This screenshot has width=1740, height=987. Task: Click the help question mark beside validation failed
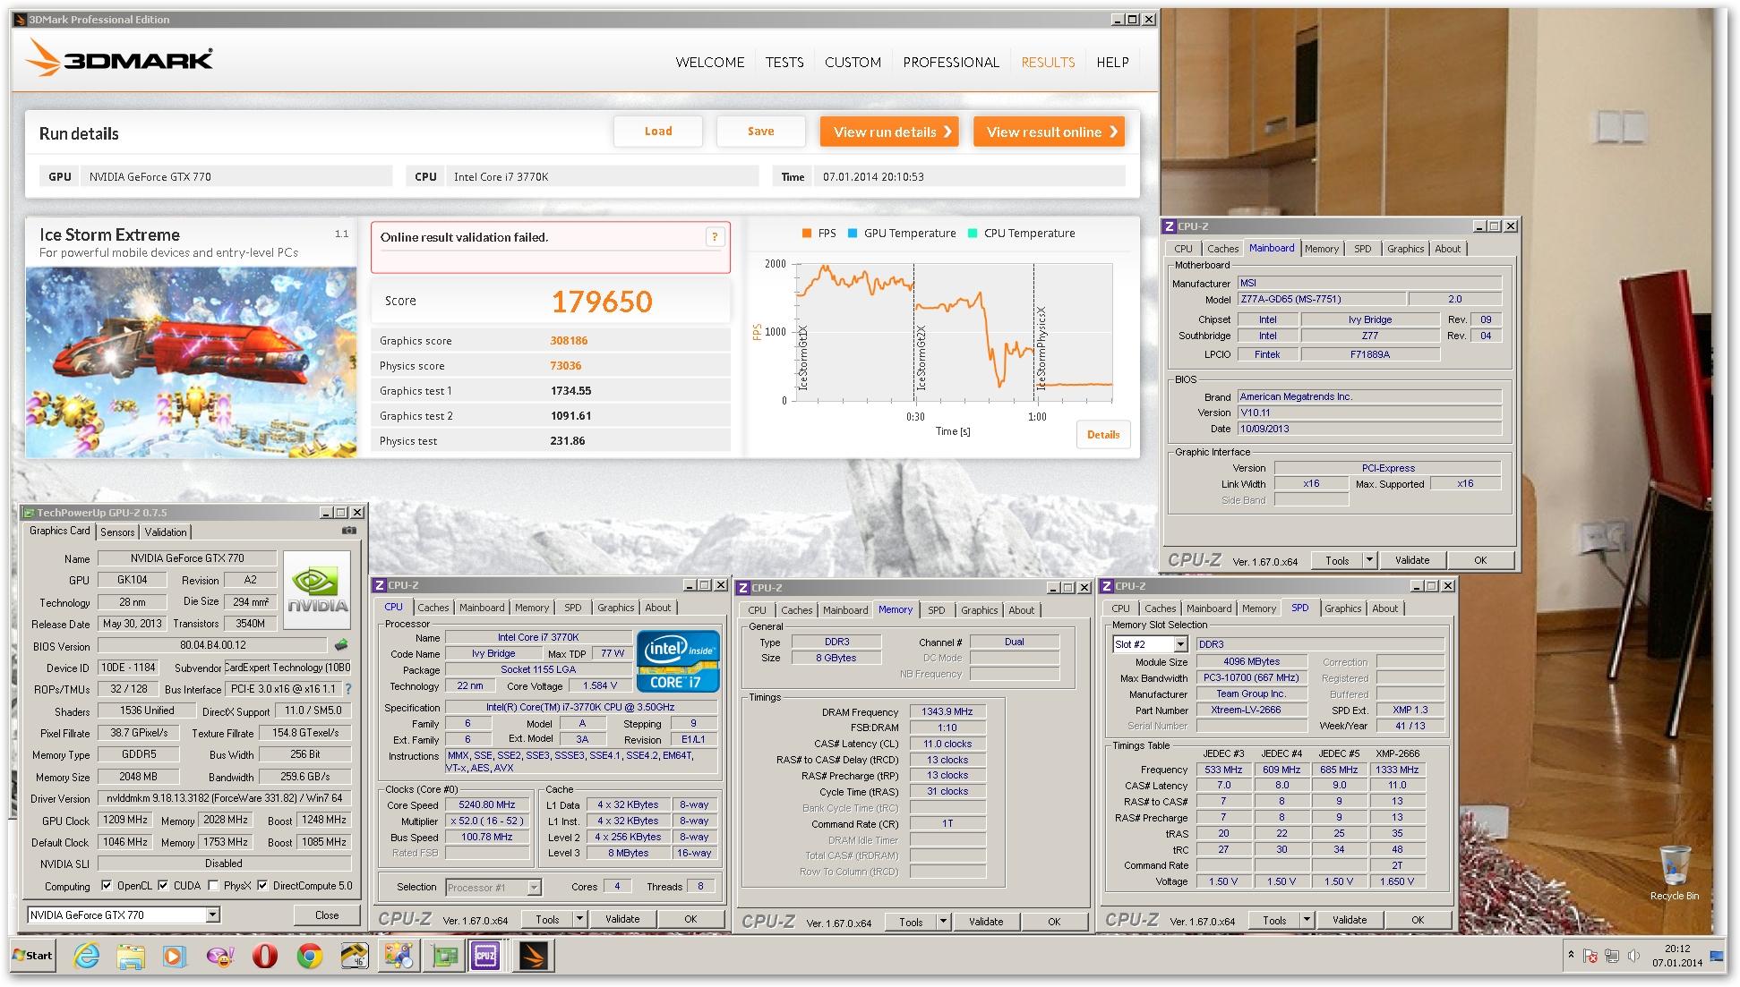714,237
